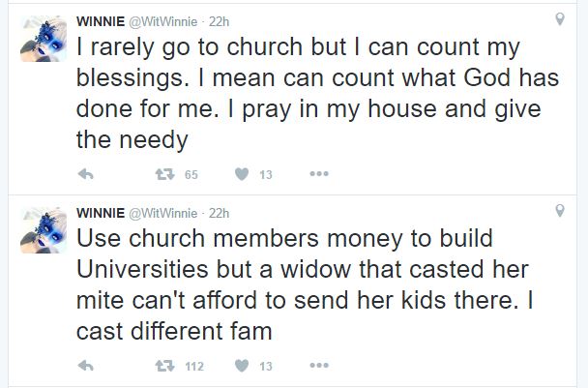
Task: Open more options on second tweet
Action: click(x=318, y=367)
